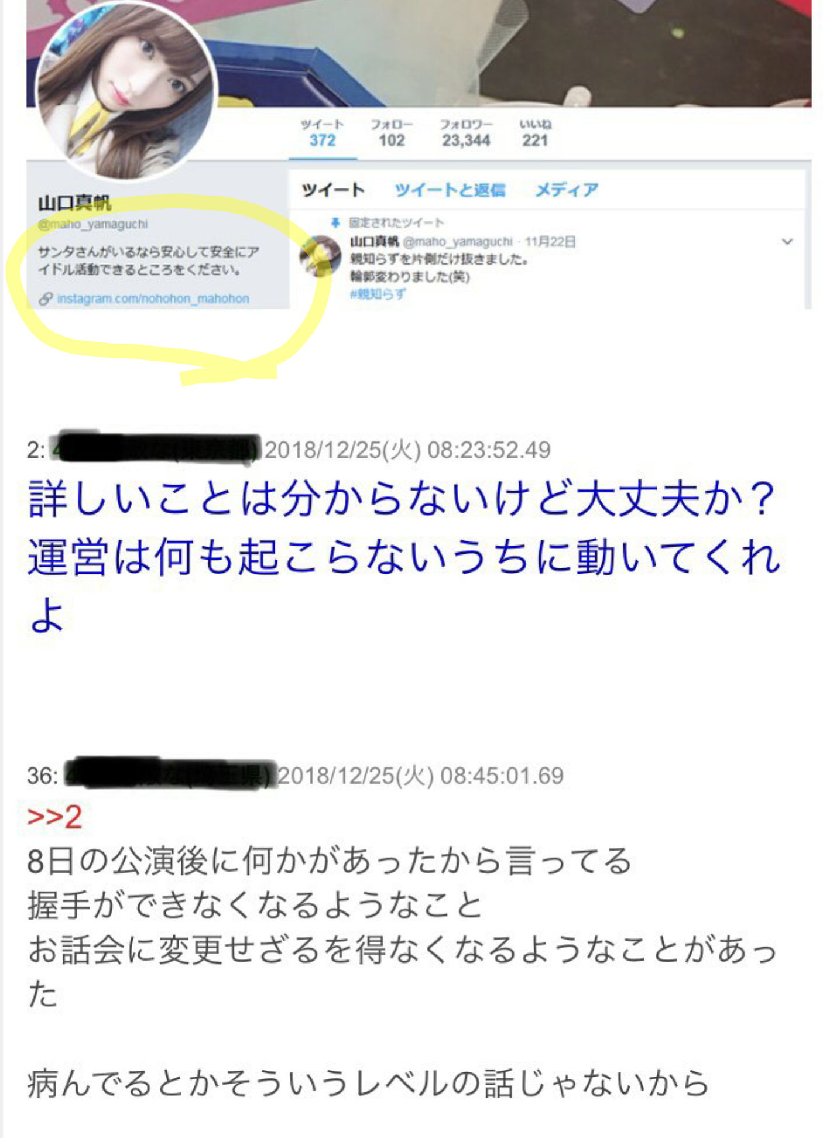Open the instagram.com/nohohon_mahohon link
The image size is (823, 1138).
153,299
